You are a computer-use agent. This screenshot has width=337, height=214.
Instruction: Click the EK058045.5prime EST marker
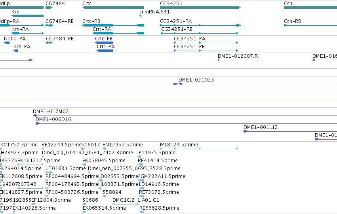coord(84,165)
